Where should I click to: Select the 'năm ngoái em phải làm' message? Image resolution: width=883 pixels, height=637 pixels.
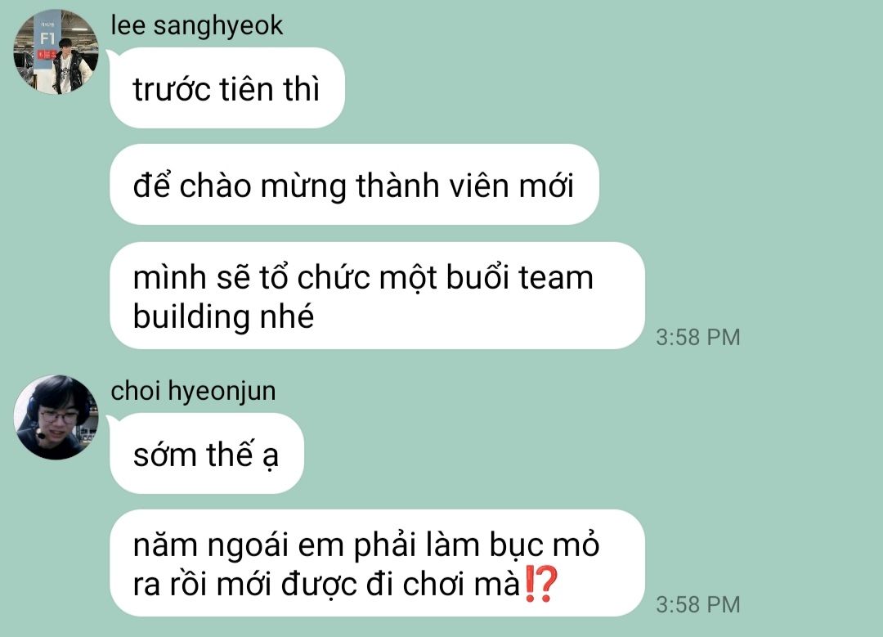pyautogui.click(x=377, y=563)
